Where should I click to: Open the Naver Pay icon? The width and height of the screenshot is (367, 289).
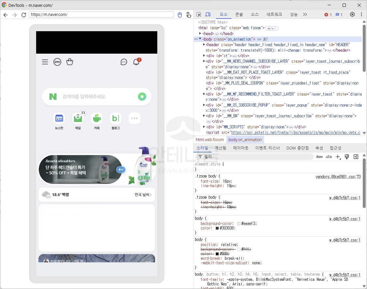pyautogui.click(x=57, y=62)
